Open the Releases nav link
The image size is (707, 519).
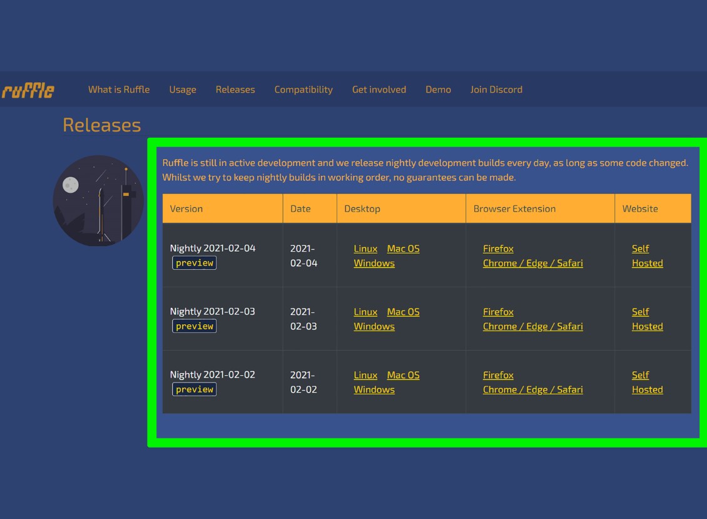[235, 90]
